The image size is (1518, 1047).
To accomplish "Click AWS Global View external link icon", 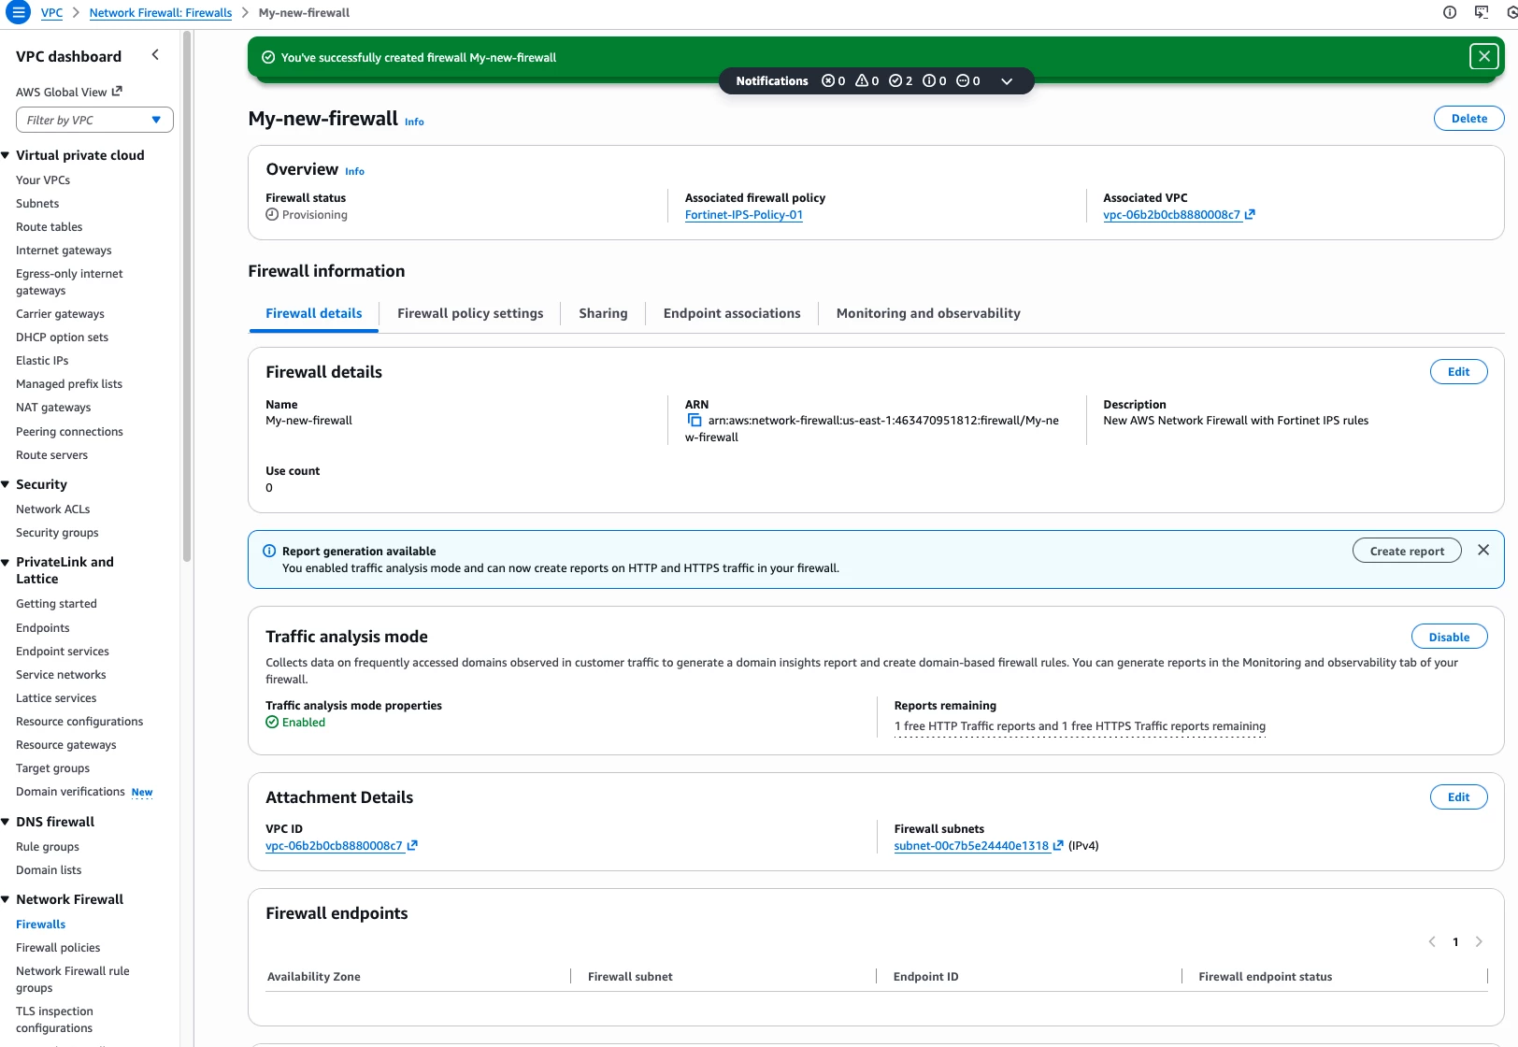I will pyautogui.click(x=117, y=92).
